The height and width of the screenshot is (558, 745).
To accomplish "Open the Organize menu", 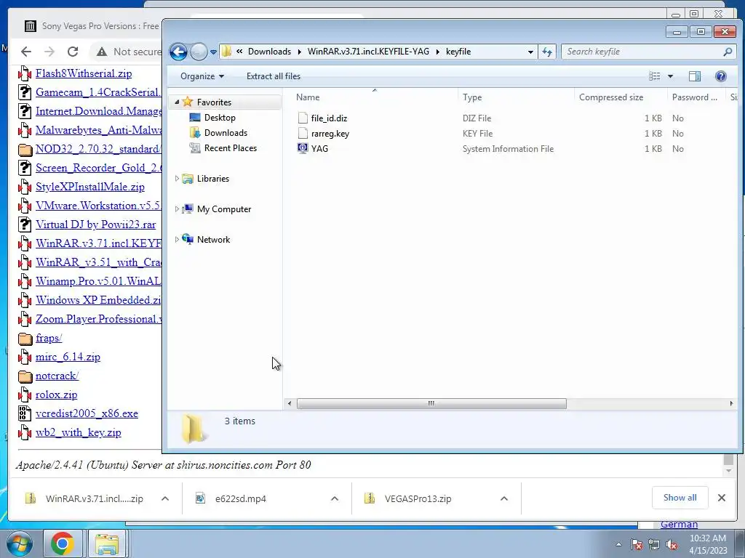I will 202,76.
